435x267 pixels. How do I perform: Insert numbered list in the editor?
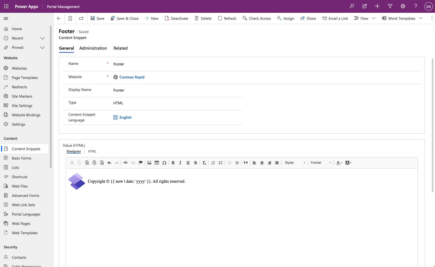[x=213, y=163]
